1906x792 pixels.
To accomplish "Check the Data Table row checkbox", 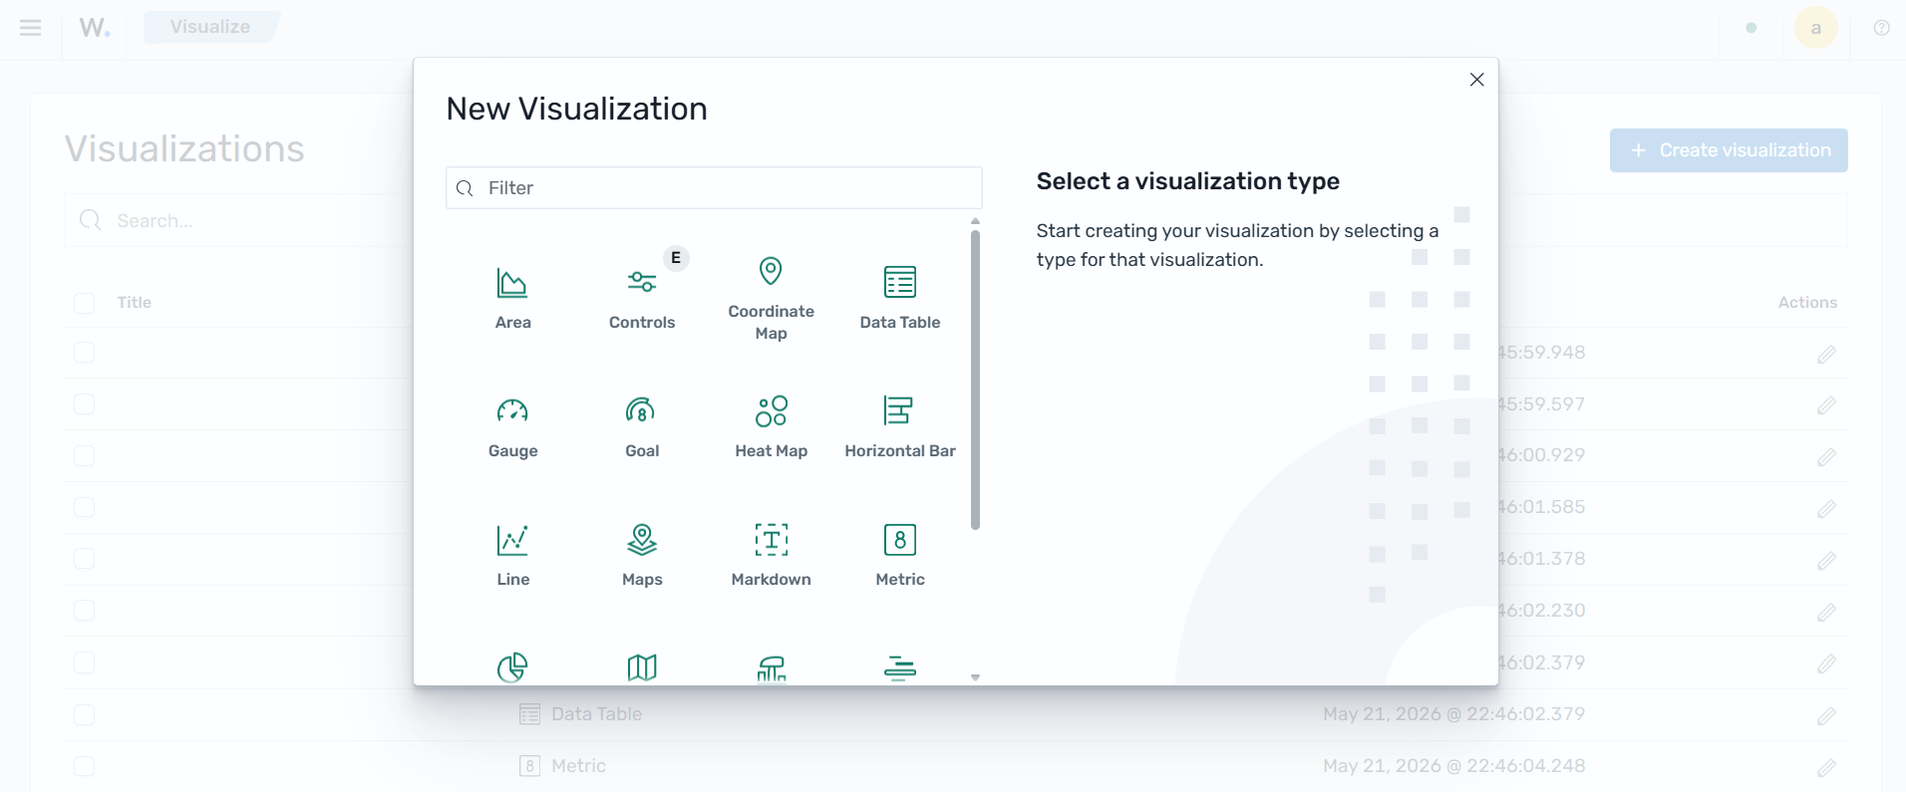I will click(x=85, y=714).
